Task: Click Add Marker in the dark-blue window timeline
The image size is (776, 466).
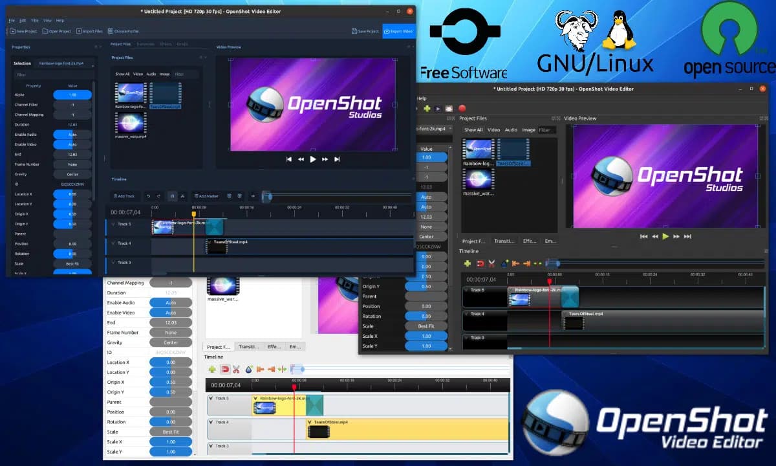Action: click(x=206, y=196)
